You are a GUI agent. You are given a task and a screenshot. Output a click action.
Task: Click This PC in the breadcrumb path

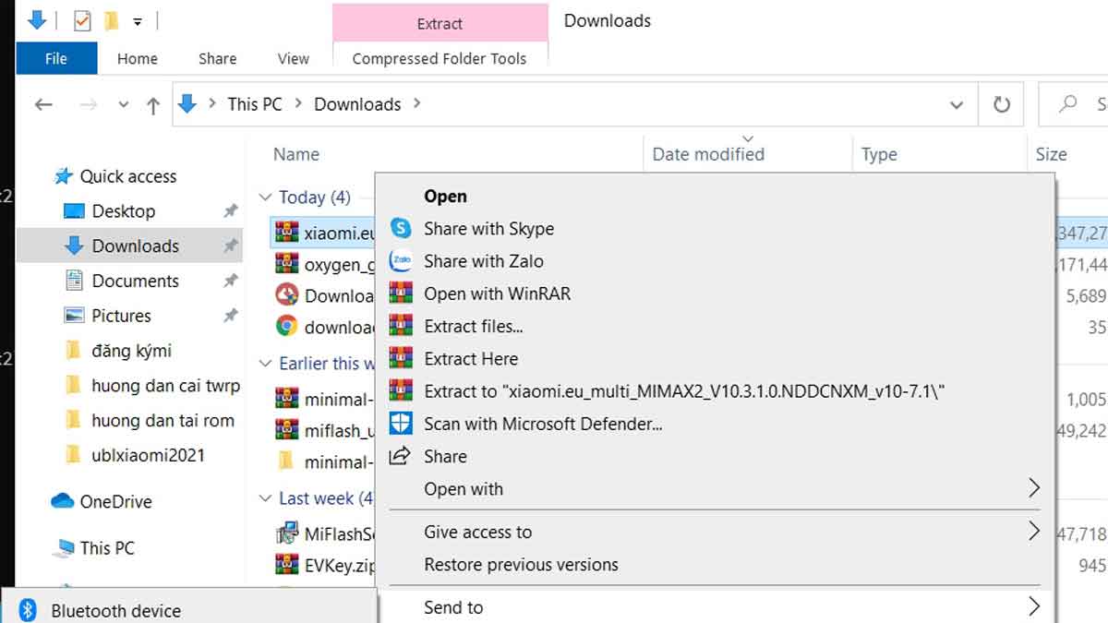[255, 104]
